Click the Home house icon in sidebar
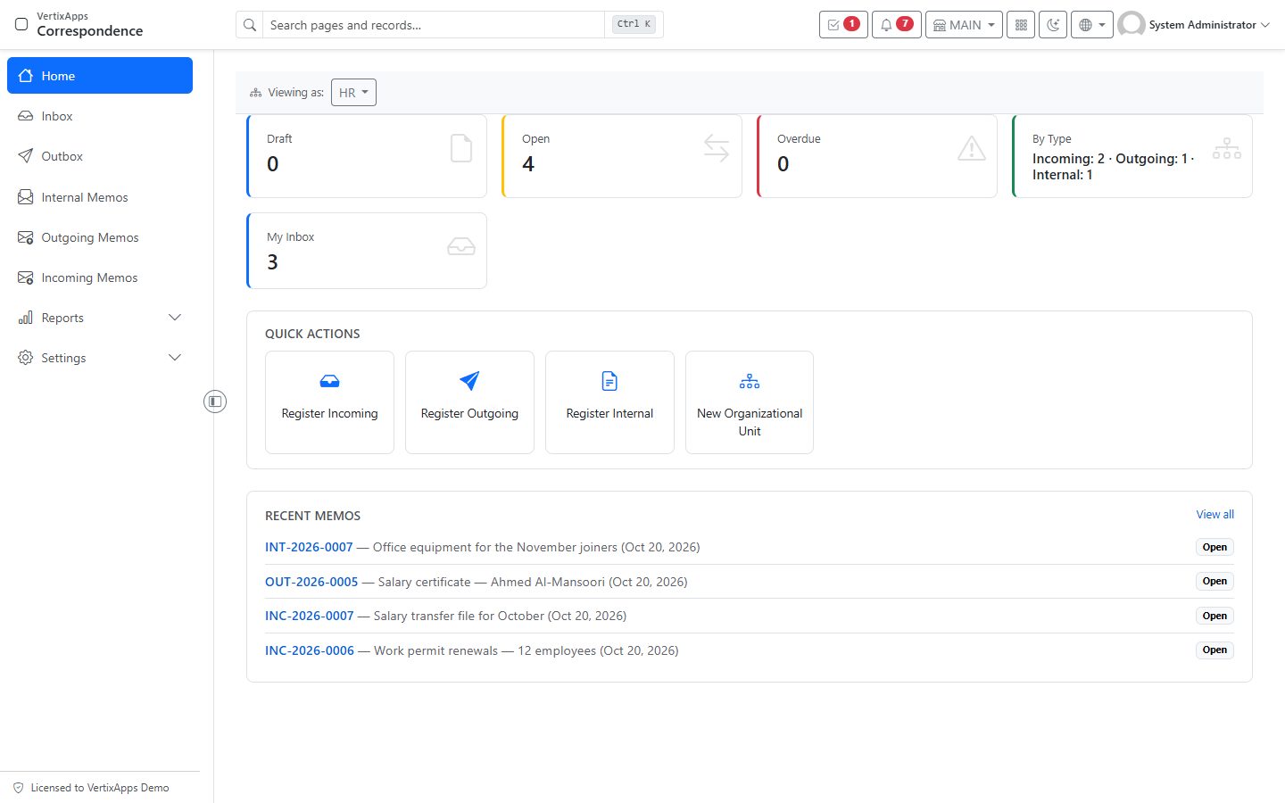Viewport: 1285px width, 803px height. click(x=25, y=76)
